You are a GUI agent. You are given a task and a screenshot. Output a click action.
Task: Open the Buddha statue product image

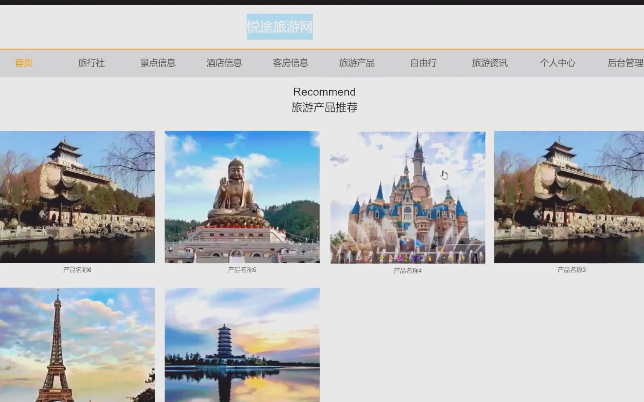pos(242,197)
